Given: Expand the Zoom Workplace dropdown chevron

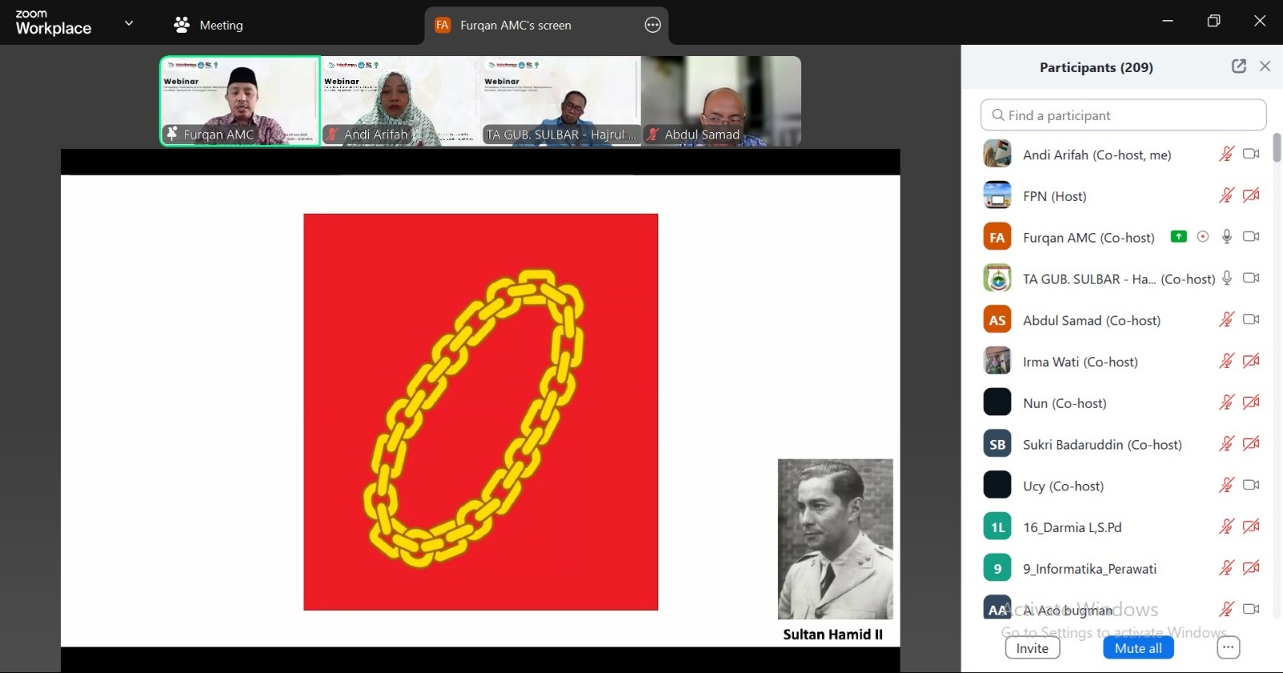Looking at the screenshot, I should 129,23.
